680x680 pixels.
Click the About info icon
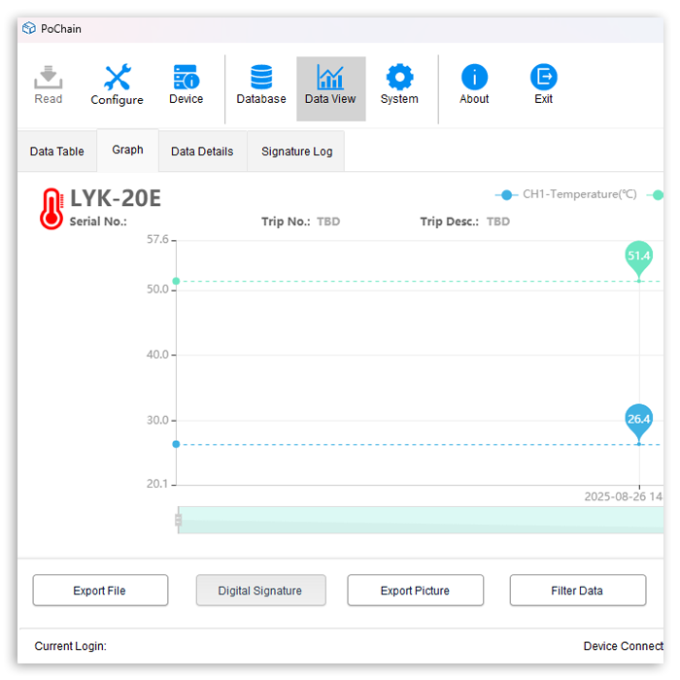pos(474,78)
